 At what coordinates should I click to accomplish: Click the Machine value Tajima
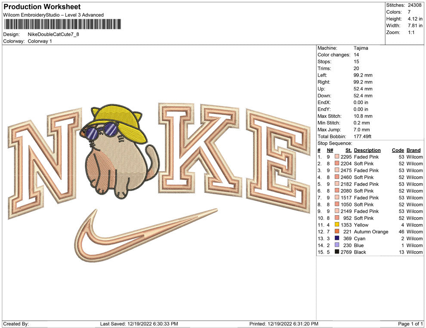coord(361,48)
